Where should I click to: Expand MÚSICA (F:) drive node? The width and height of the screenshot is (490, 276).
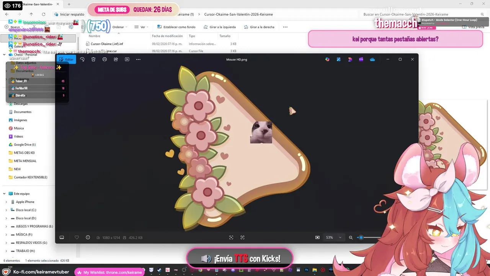[x=6, y=235]
